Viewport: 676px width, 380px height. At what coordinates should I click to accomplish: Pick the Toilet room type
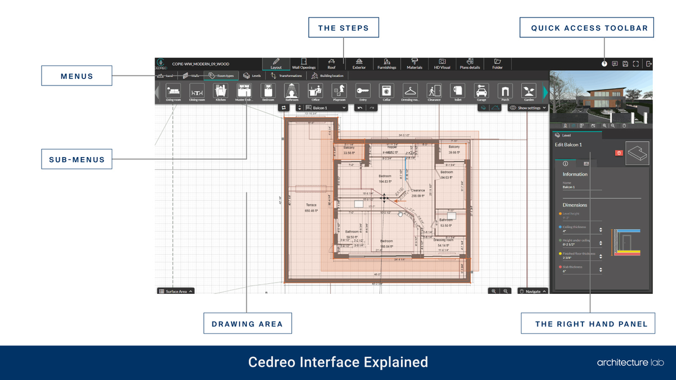point(457,92)
